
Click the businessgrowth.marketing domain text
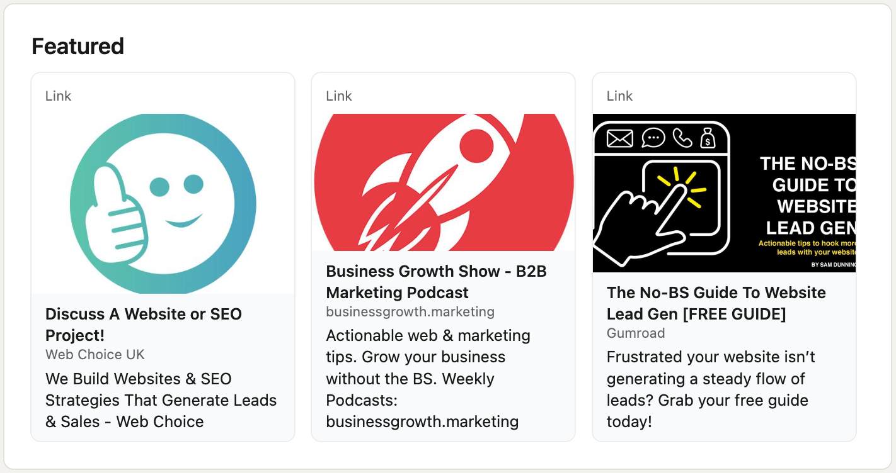point(410,311)
